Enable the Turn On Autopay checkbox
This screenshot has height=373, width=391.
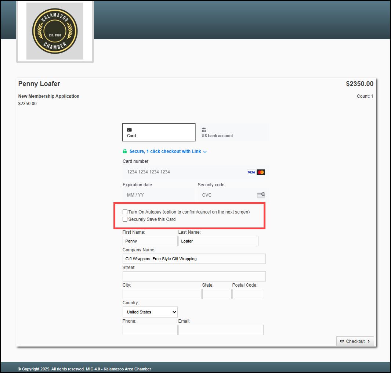(125, 212)
